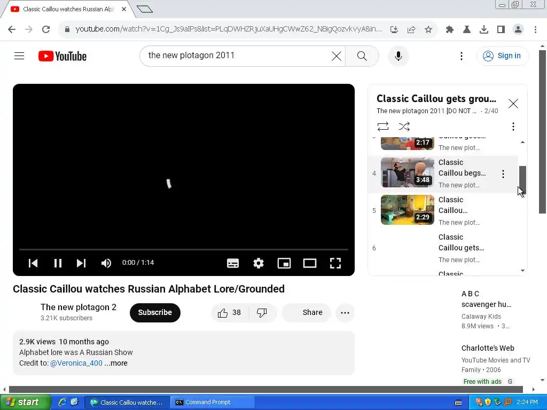Open the YouTube hamburger guide menu
547x410 pixels.
pos(19,56)
